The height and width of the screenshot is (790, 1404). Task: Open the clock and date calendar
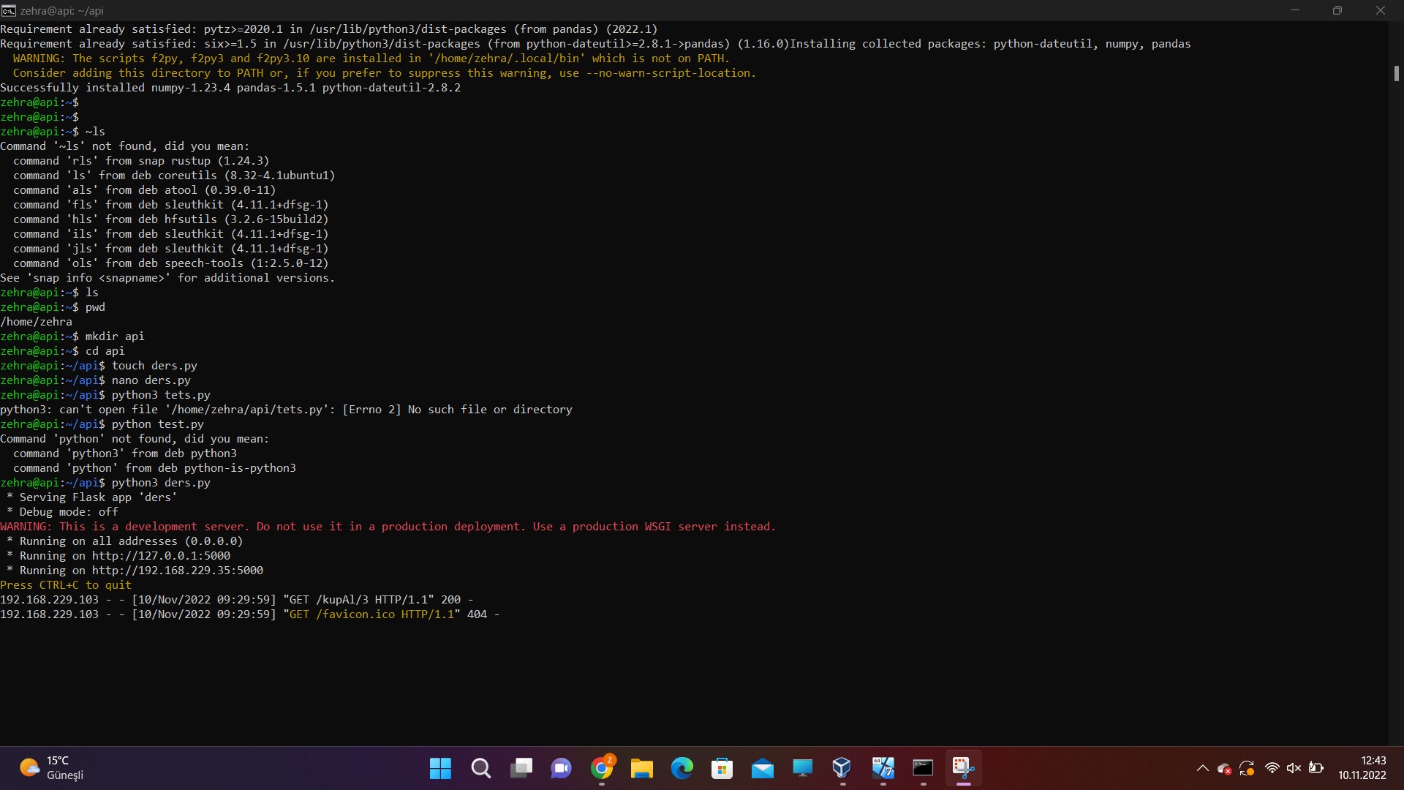tap(1362, 768)
